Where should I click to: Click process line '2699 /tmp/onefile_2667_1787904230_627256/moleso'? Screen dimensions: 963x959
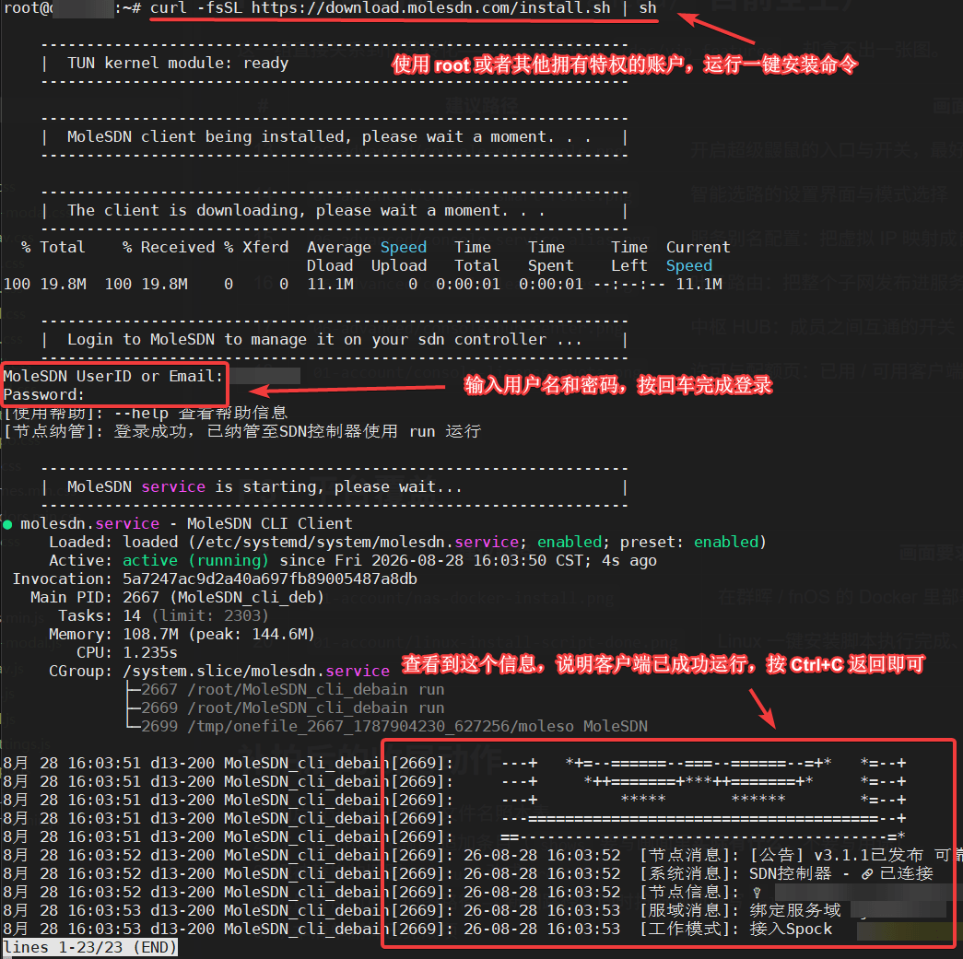point(394,726)
